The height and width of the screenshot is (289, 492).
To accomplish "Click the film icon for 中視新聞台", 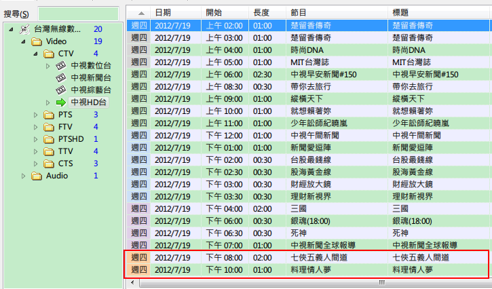I will coord(61,78).
